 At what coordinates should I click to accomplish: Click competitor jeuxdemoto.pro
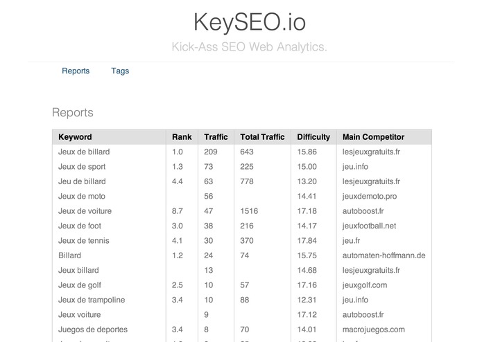pyautogui.click(x=370, y=196)
